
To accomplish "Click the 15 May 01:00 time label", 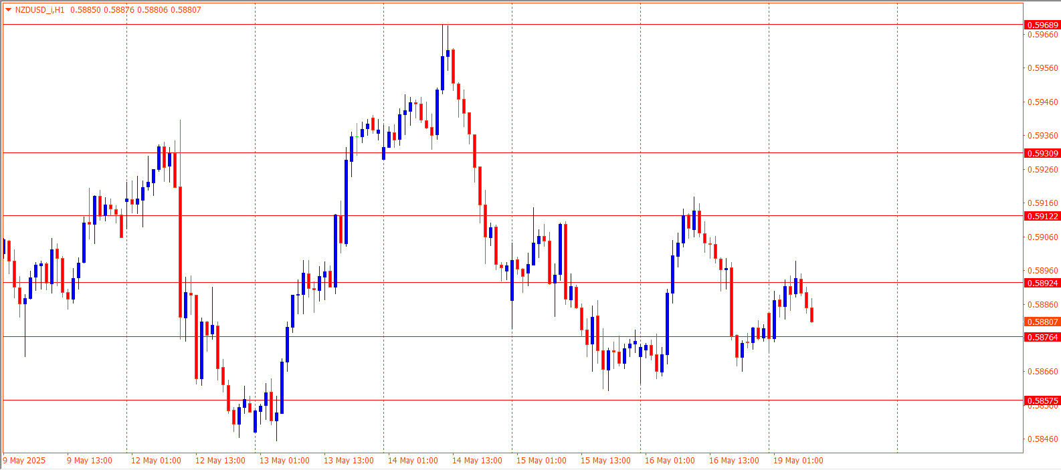I will [x=541, y=461].
